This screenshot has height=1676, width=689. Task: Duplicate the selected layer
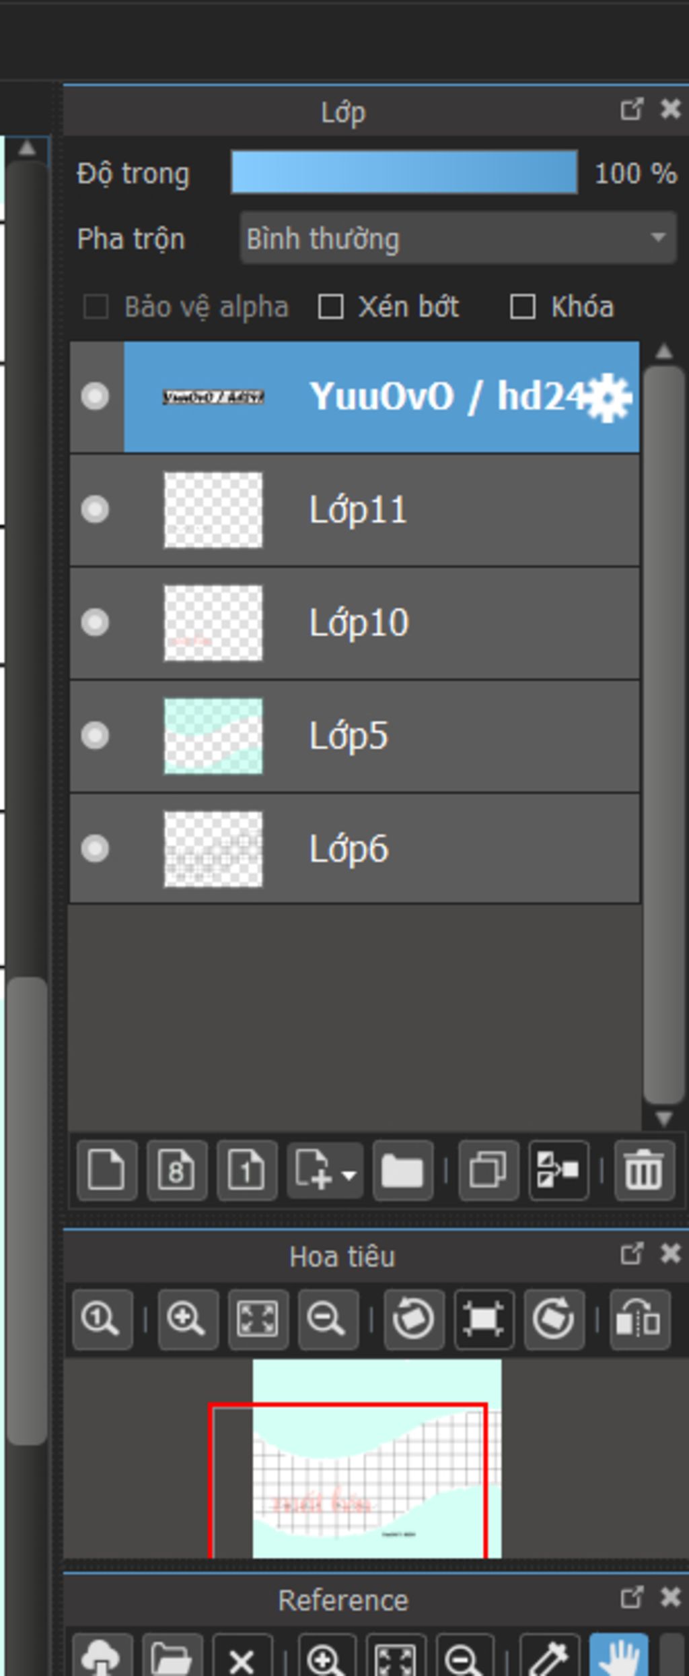(x=488, y=1170)
